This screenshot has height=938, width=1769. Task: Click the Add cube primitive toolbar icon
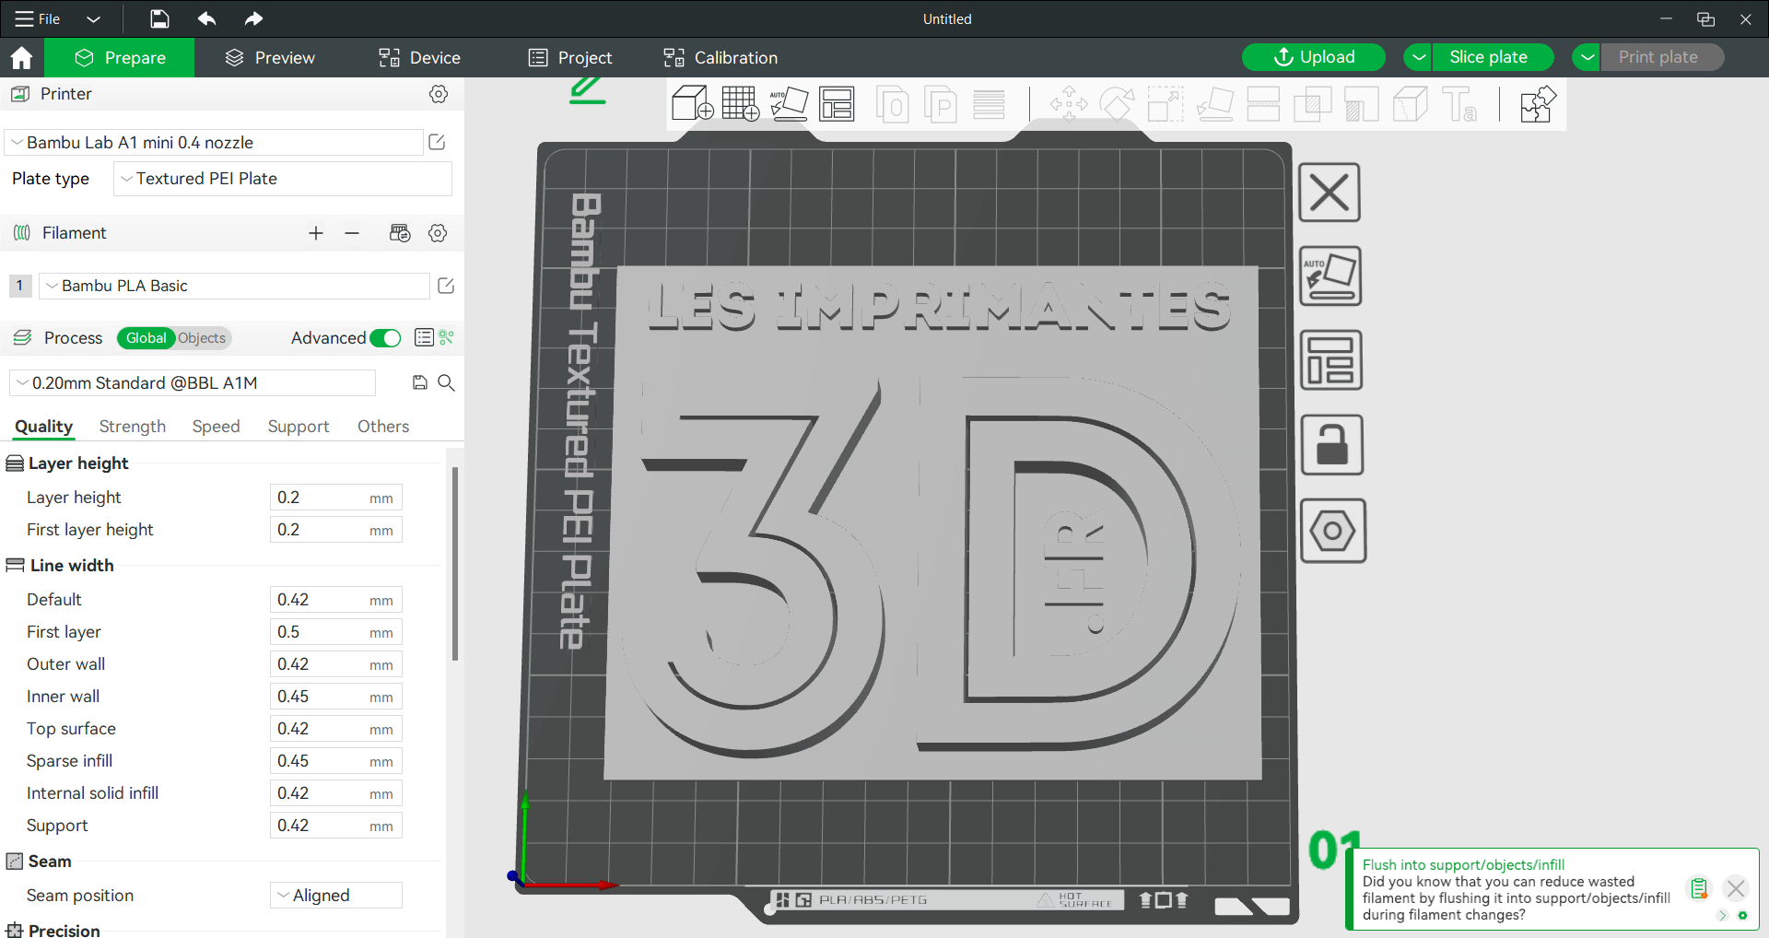[692, 103]
